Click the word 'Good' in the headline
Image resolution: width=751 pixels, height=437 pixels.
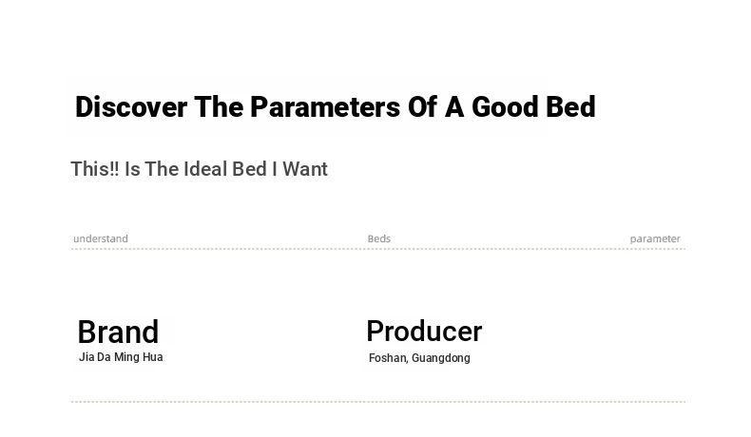point(505,106)
